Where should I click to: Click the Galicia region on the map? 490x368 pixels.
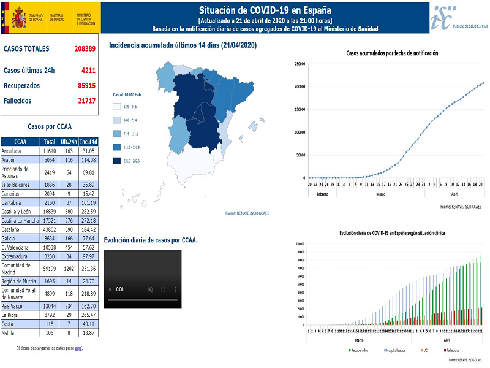point(165,77)
